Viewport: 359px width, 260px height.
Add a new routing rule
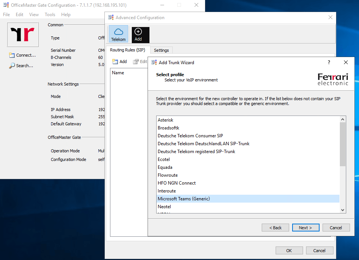click(x=119, y=62)
